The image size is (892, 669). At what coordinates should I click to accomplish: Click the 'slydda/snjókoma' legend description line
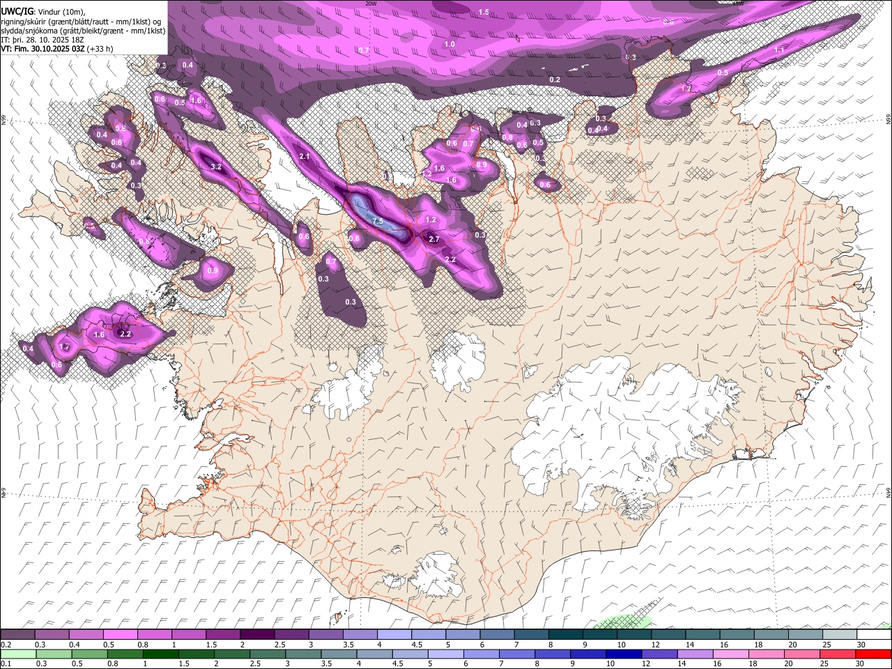pos(83,31)
